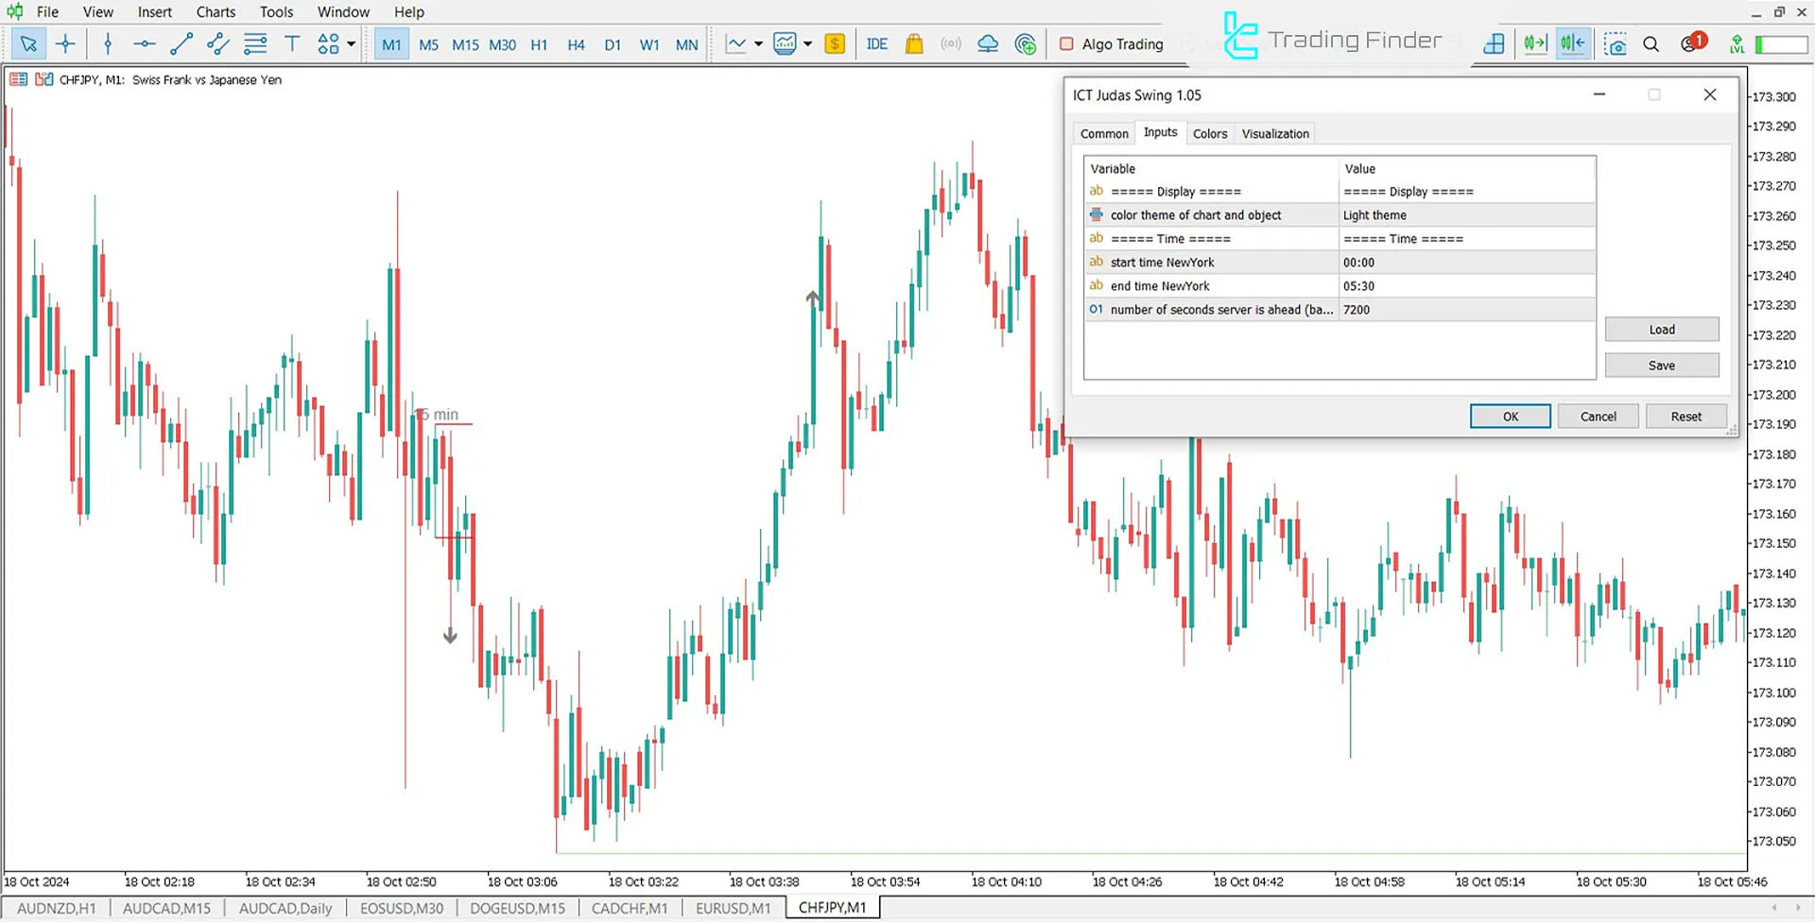Click the Save button in the dialog

1661,365
